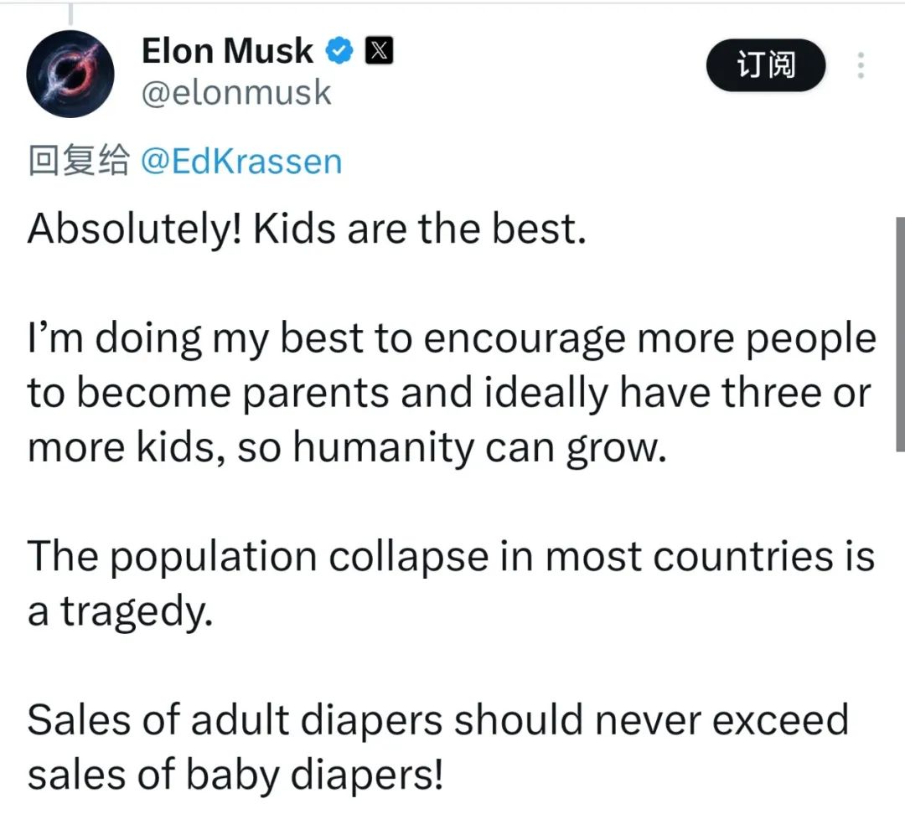
Task: Click the 回复给 reply-to label
Action: [79, 161]
